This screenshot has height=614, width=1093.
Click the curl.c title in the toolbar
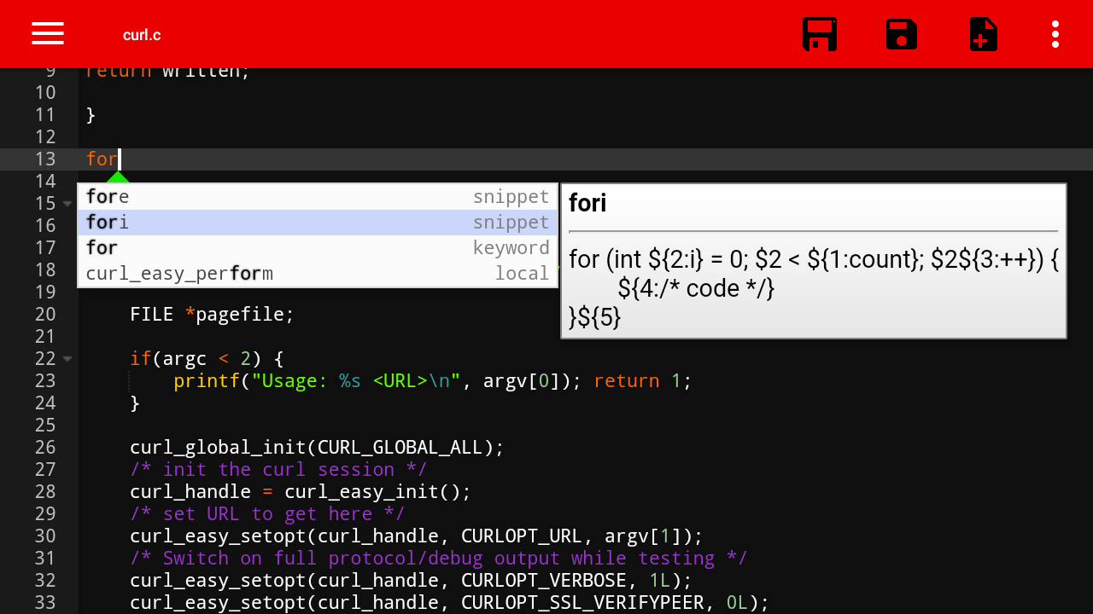pyautogui.click(x=141, y=34)
